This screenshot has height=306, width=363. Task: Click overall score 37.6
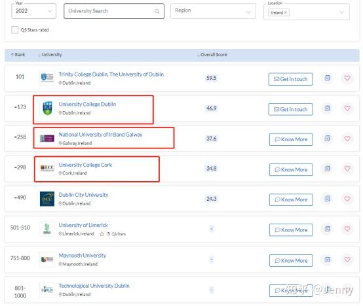(x=212, y=139)
